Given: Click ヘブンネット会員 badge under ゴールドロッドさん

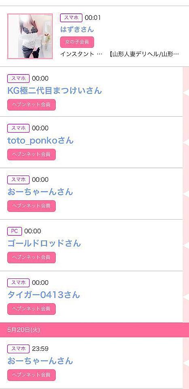Looking at the screenshot, I should coord(32,257).
